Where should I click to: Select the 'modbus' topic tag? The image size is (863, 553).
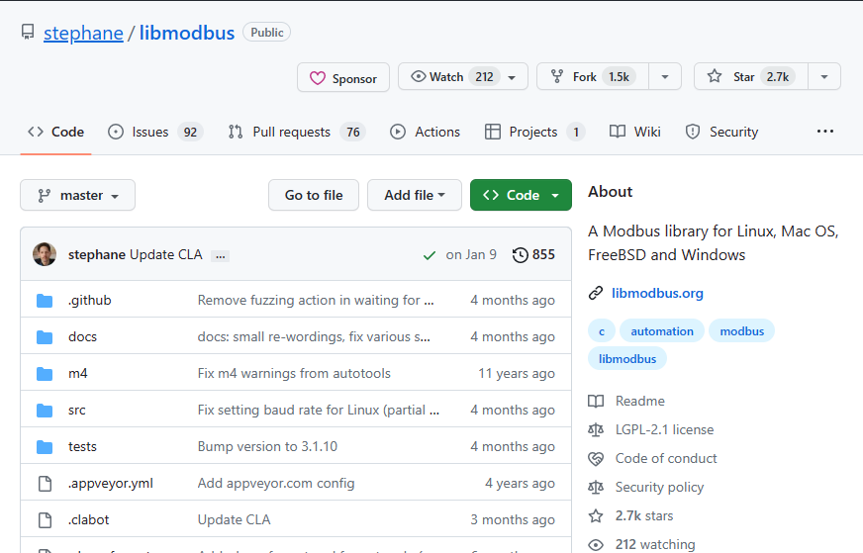coord(741,331)
